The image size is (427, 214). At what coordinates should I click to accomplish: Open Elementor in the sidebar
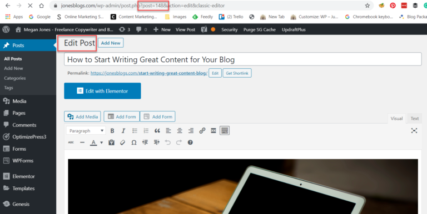pos(28,176)
